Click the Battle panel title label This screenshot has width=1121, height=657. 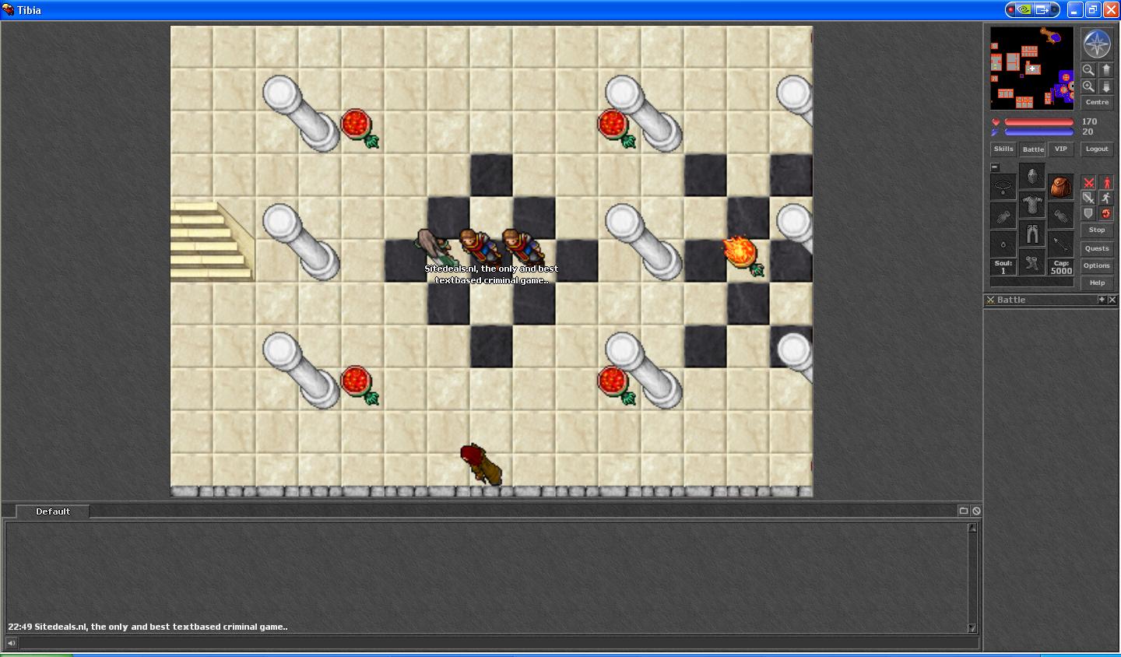click(x=1011, y=300)
